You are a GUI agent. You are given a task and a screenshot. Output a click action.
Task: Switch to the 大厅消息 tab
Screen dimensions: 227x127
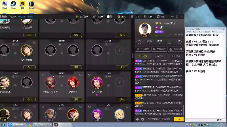point(143,56)
